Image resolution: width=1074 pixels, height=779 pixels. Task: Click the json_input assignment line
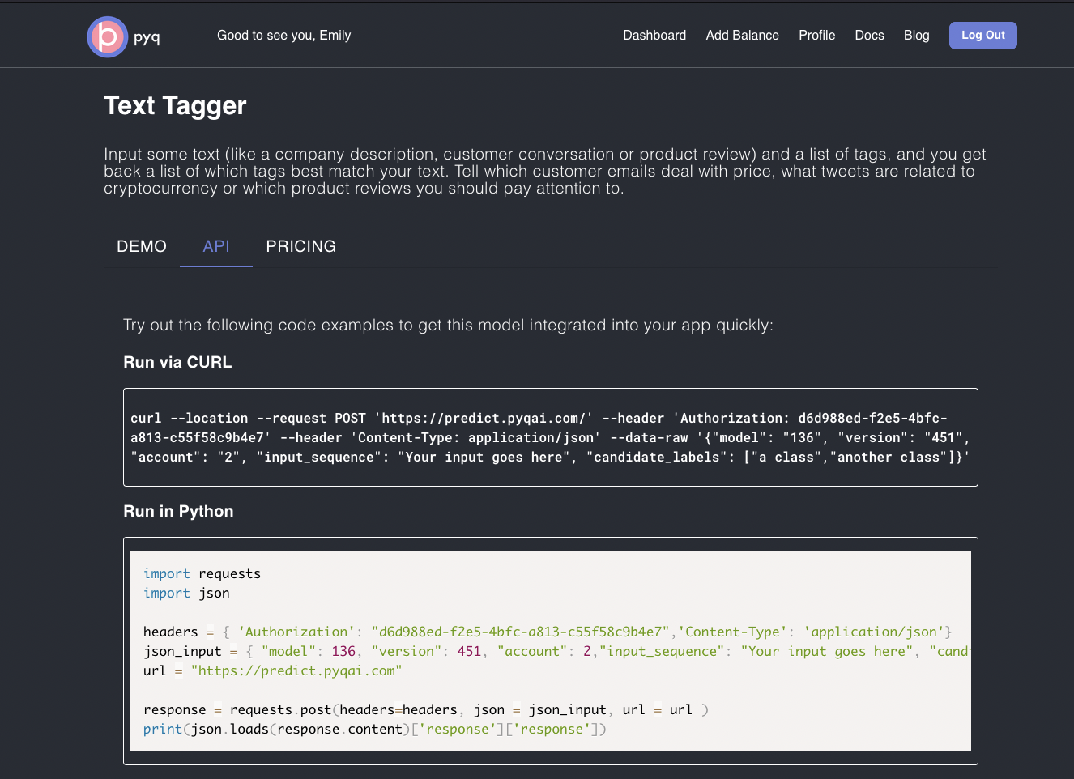(556, 651)
